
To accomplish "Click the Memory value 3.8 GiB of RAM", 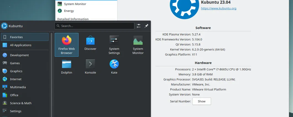I will [x=202, y=74].
